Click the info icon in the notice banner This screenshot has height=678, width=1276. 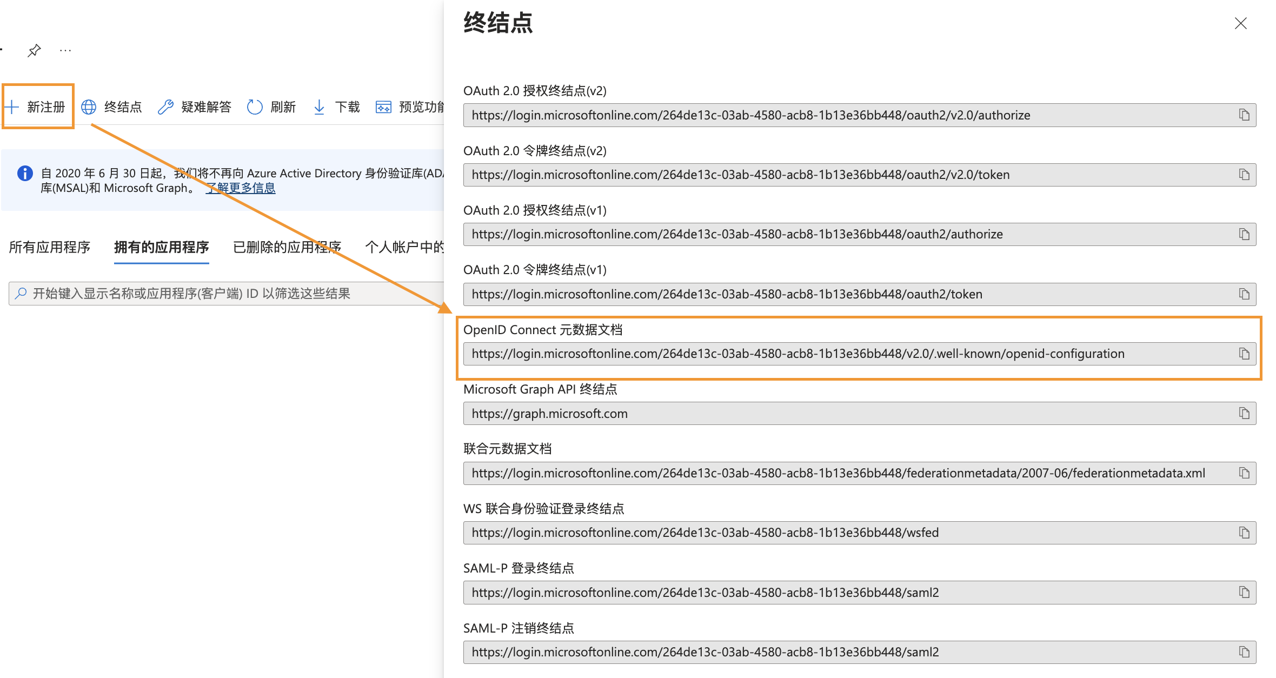click(25, 173)
